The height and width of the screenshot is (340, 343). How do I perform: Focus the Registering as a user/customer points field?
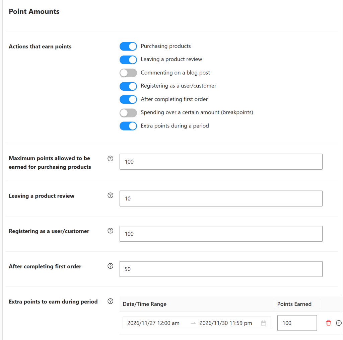point(221,234)
